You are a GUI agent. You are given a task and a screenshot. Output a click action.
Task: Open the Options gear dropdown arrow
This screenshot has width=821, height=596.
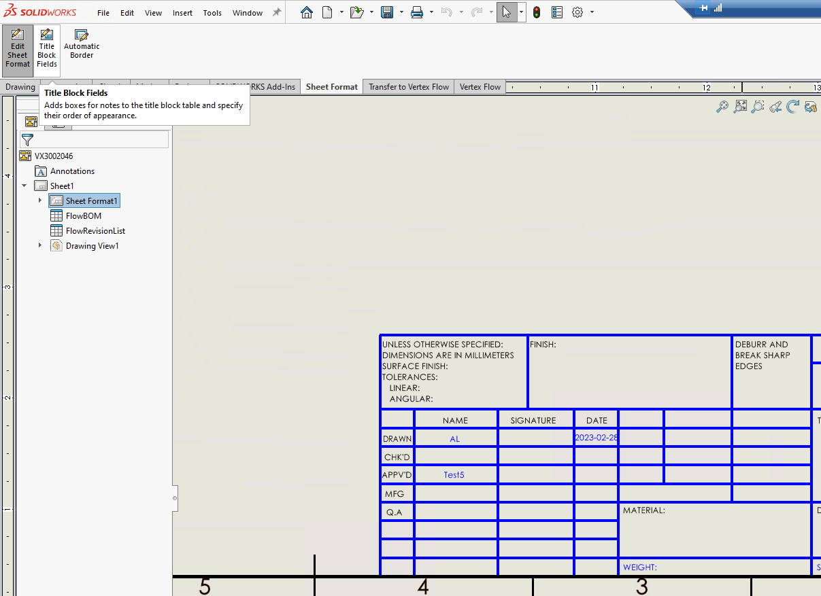tap(592, 12)
